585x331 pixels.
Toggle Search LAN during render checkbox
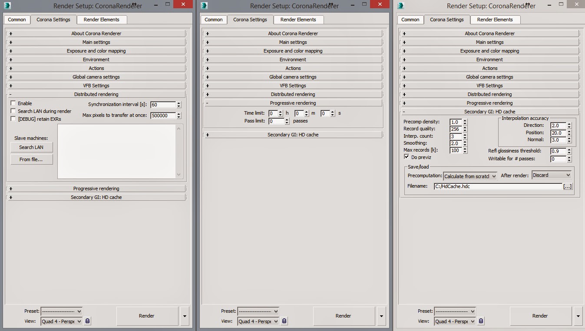point(13,111)
